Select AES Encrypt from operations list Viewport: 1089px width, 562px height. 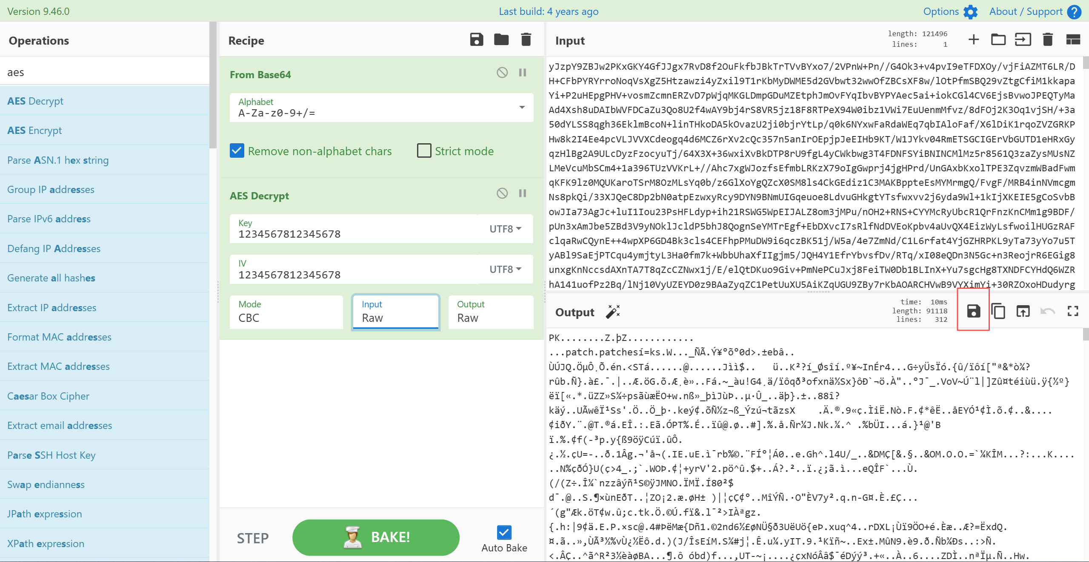(x=34, y=131)
